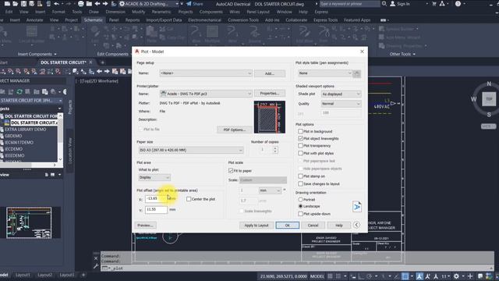Open the Page setup Name dropdown

tap(206, 73)
